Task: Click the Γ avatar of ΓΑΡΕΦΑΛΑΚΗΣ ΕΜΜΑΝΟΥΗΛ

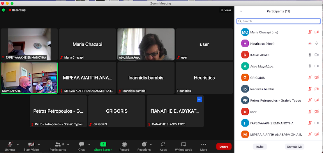Action: (x=245, y=123)
